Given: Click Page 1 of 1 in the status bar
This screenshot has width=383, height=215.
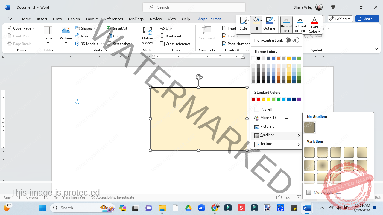Looking at the screenshot, I should coord(12,197).
